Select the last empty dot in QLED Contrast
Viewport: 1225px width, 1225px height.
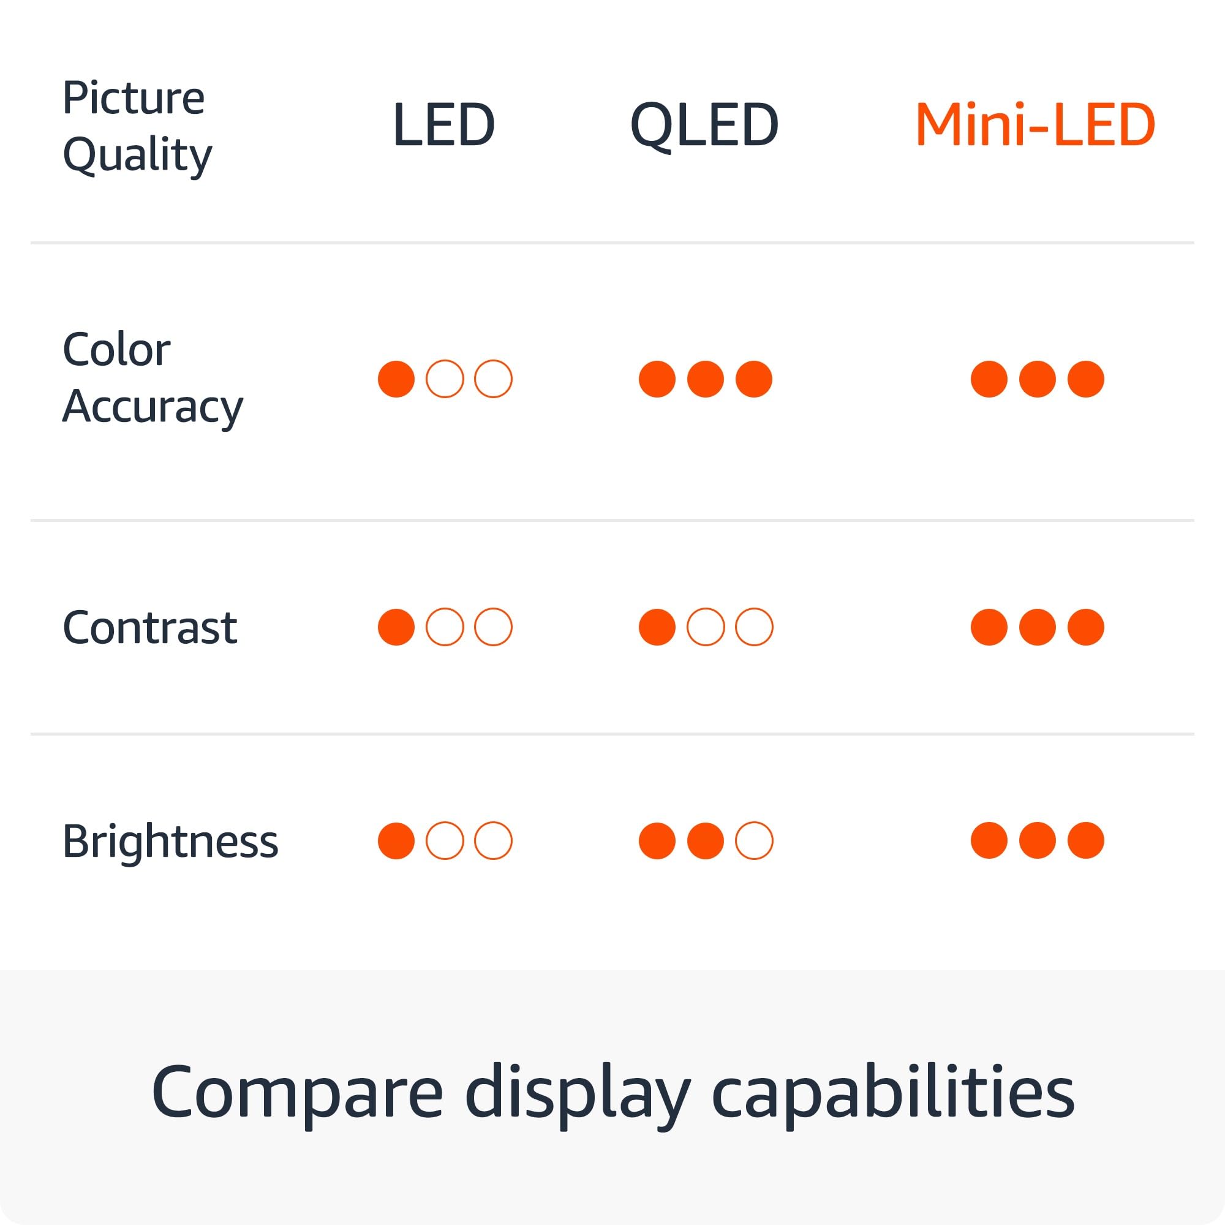tap(754, 627)
